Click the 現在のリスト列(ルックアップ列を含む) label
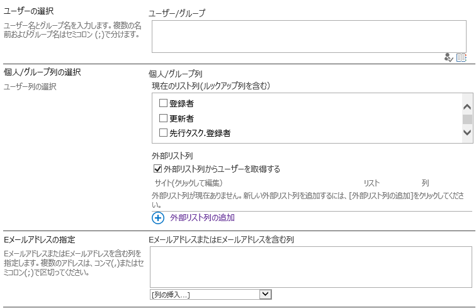The image size is (476, 308). pos(211,86)
